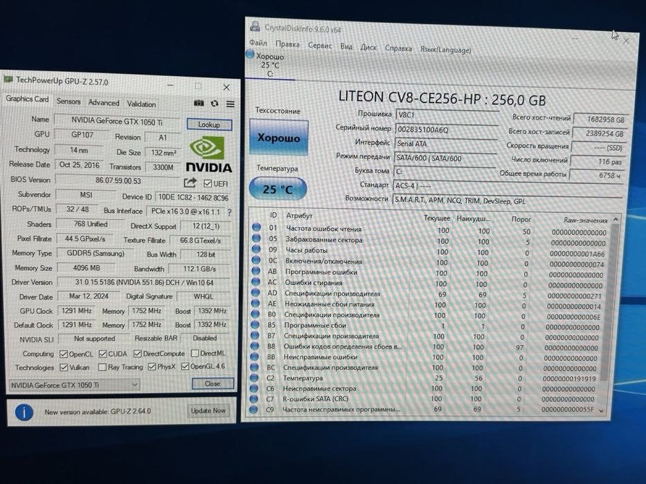
Task: Open the GPU selection dropdown
Action: pos(74,385)
